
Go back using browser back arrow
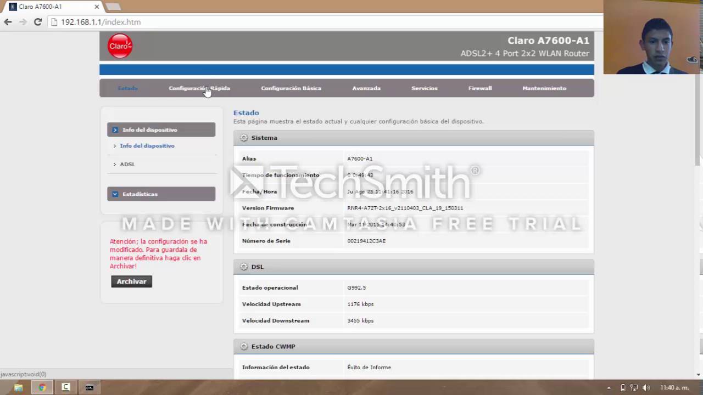click(8, 22)
